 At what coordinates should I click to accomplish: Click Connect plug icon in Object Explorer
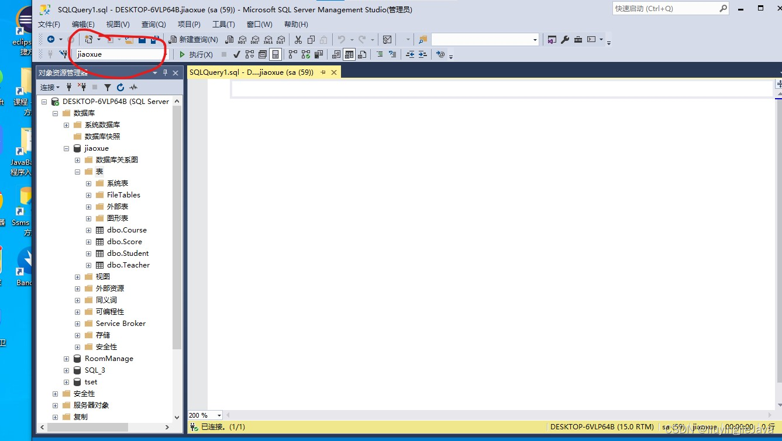69,87
